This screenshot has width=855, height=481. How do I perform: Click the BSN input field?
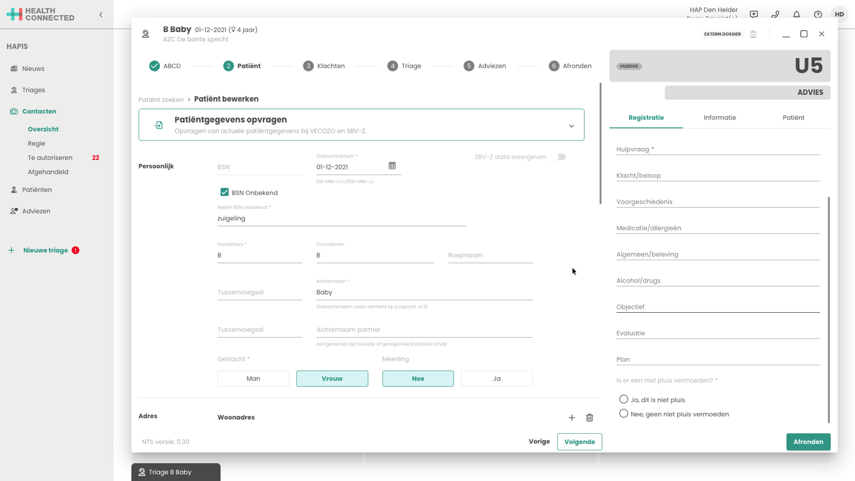260,167
